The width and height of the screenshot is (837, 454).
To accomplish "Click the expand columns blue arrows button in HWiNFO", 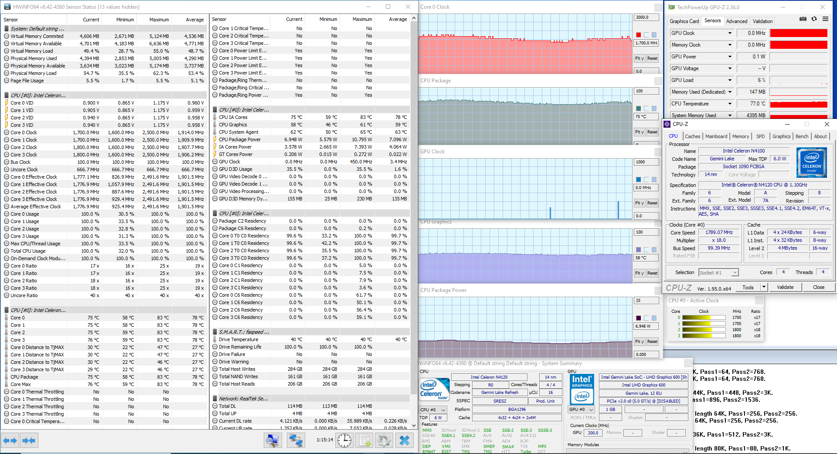I will pyautogui.click(x=10, y=440).
